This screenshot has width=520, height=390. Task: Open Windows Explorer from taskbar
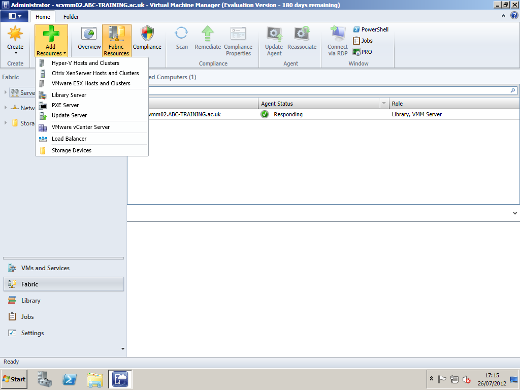coord(95,379)
